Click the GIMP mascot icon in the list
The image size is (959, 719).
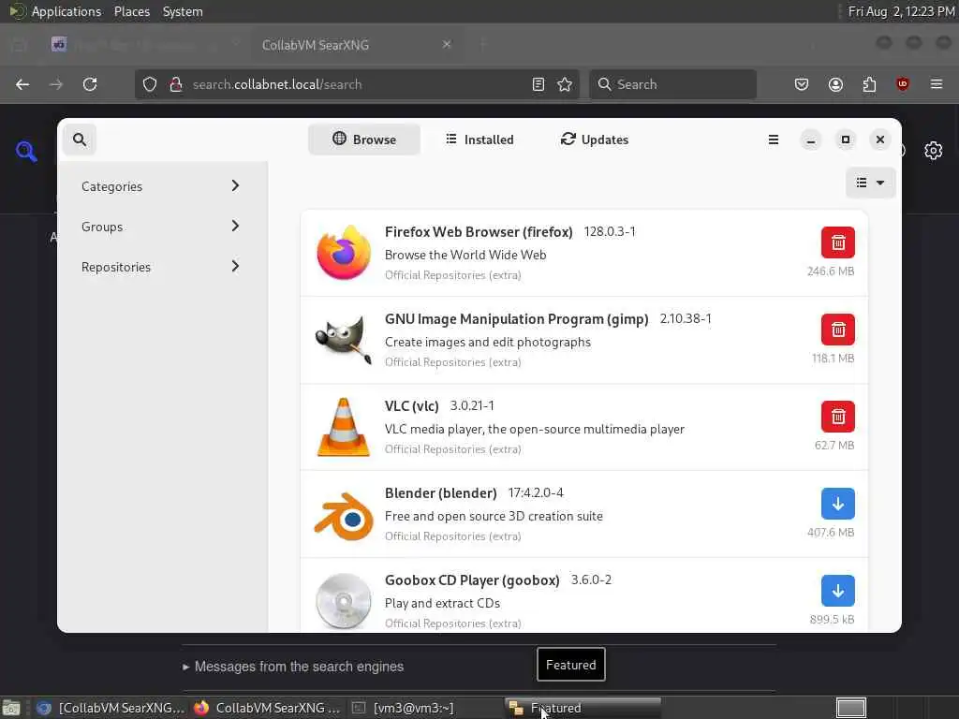pyautogui.click(x=344, y=339)
